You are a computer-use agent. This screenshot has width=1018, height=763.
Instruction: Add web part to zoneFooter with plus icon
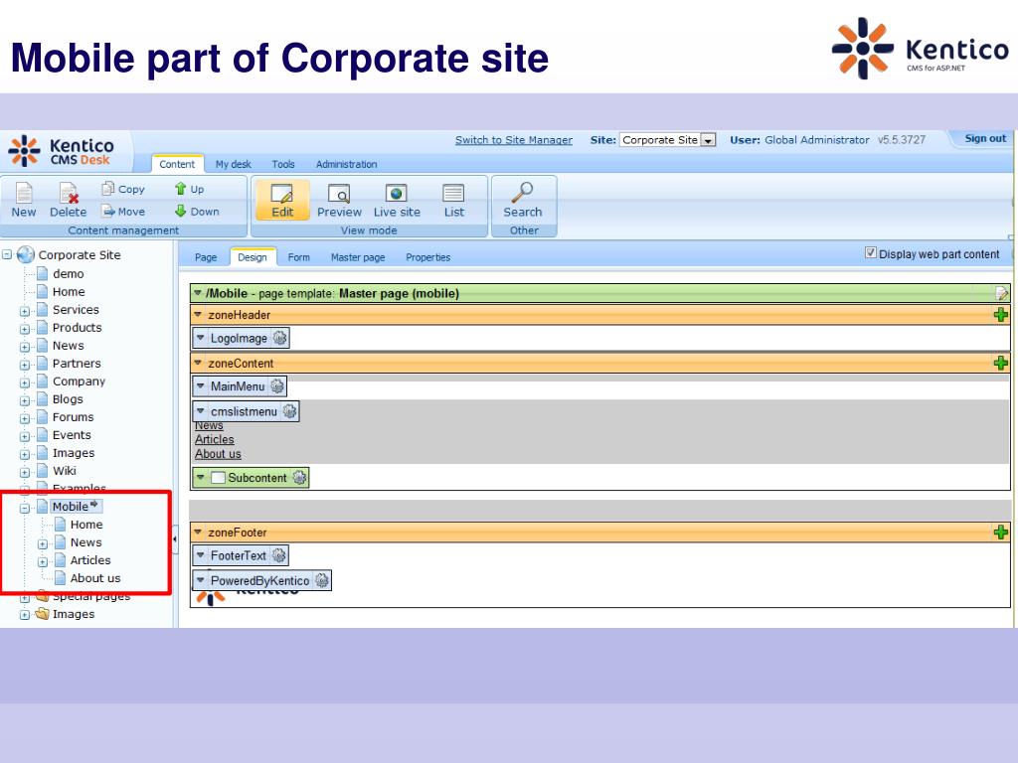[x=1000, y=533]
